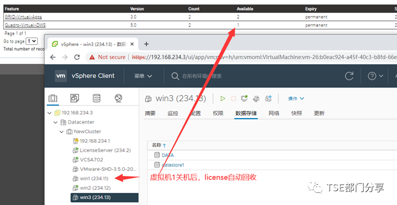Collapse the 192.168.234.3 vCenter node
Viewport: 397px width, 205px height.
point(50,113)
